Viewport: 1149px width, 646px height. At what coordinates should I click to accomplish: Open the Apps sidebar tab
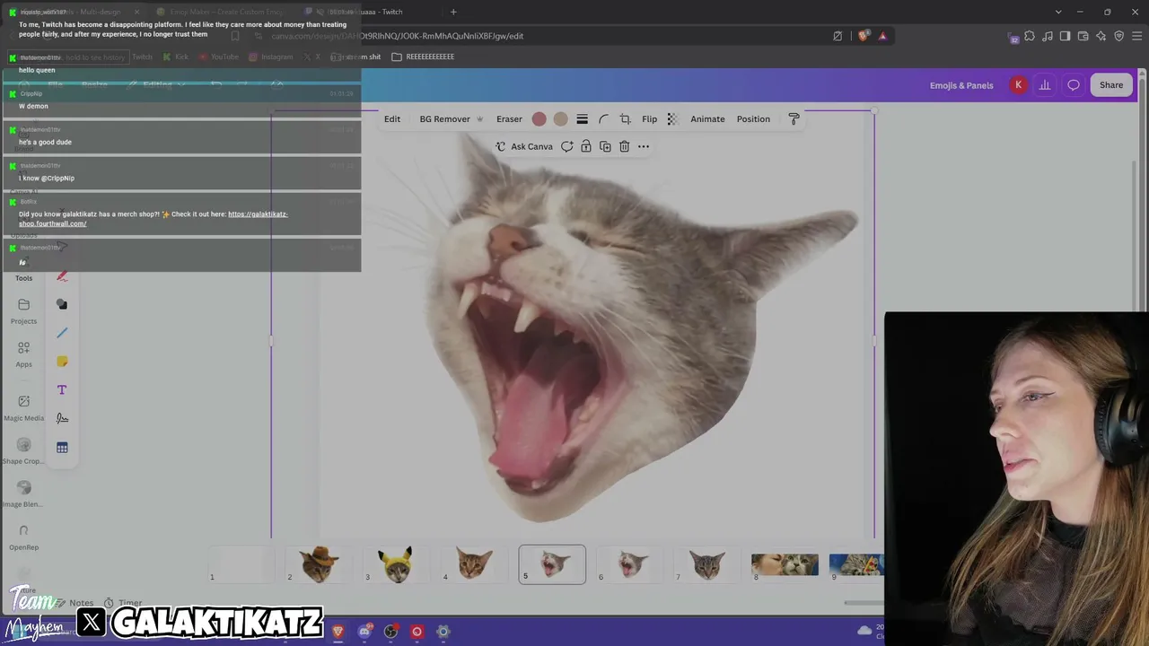click(23, 354)
